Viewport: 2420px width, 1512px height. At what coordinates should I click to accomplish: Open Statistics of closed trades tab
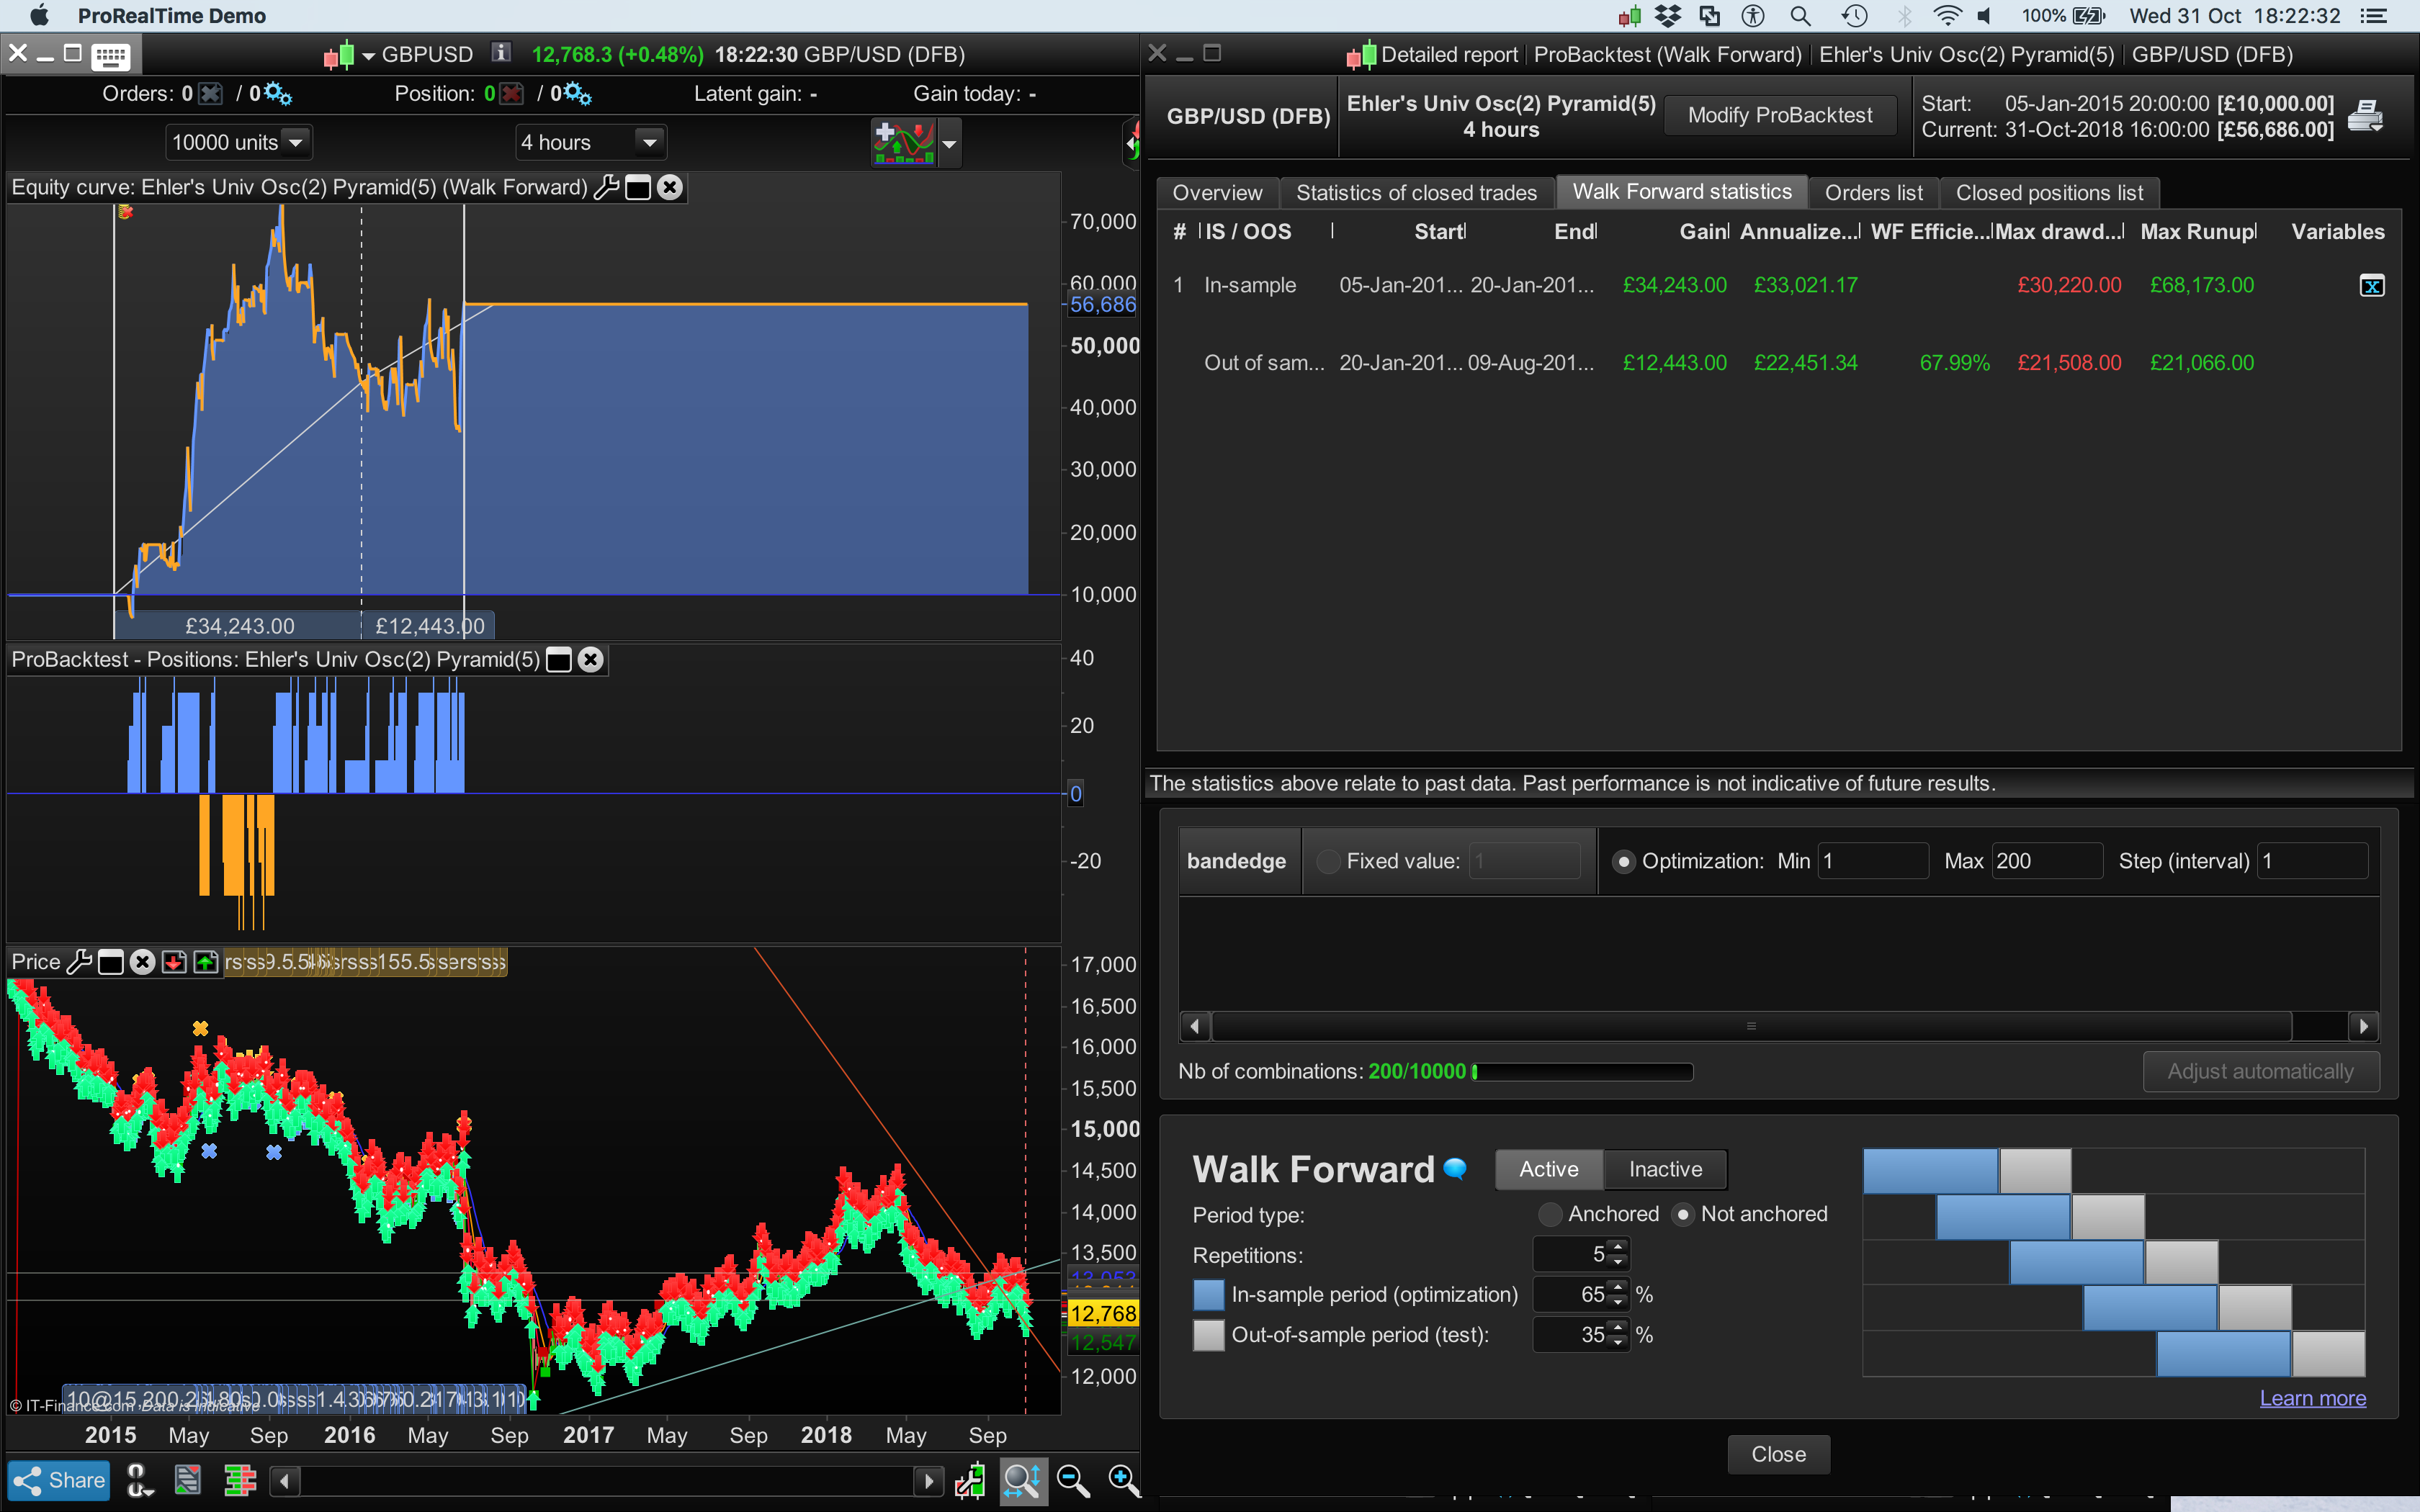click(x=1416, y=192)
